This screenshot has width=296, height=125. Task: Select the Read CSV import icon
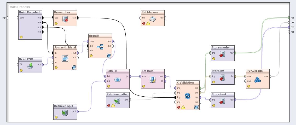tap(31, 66)
